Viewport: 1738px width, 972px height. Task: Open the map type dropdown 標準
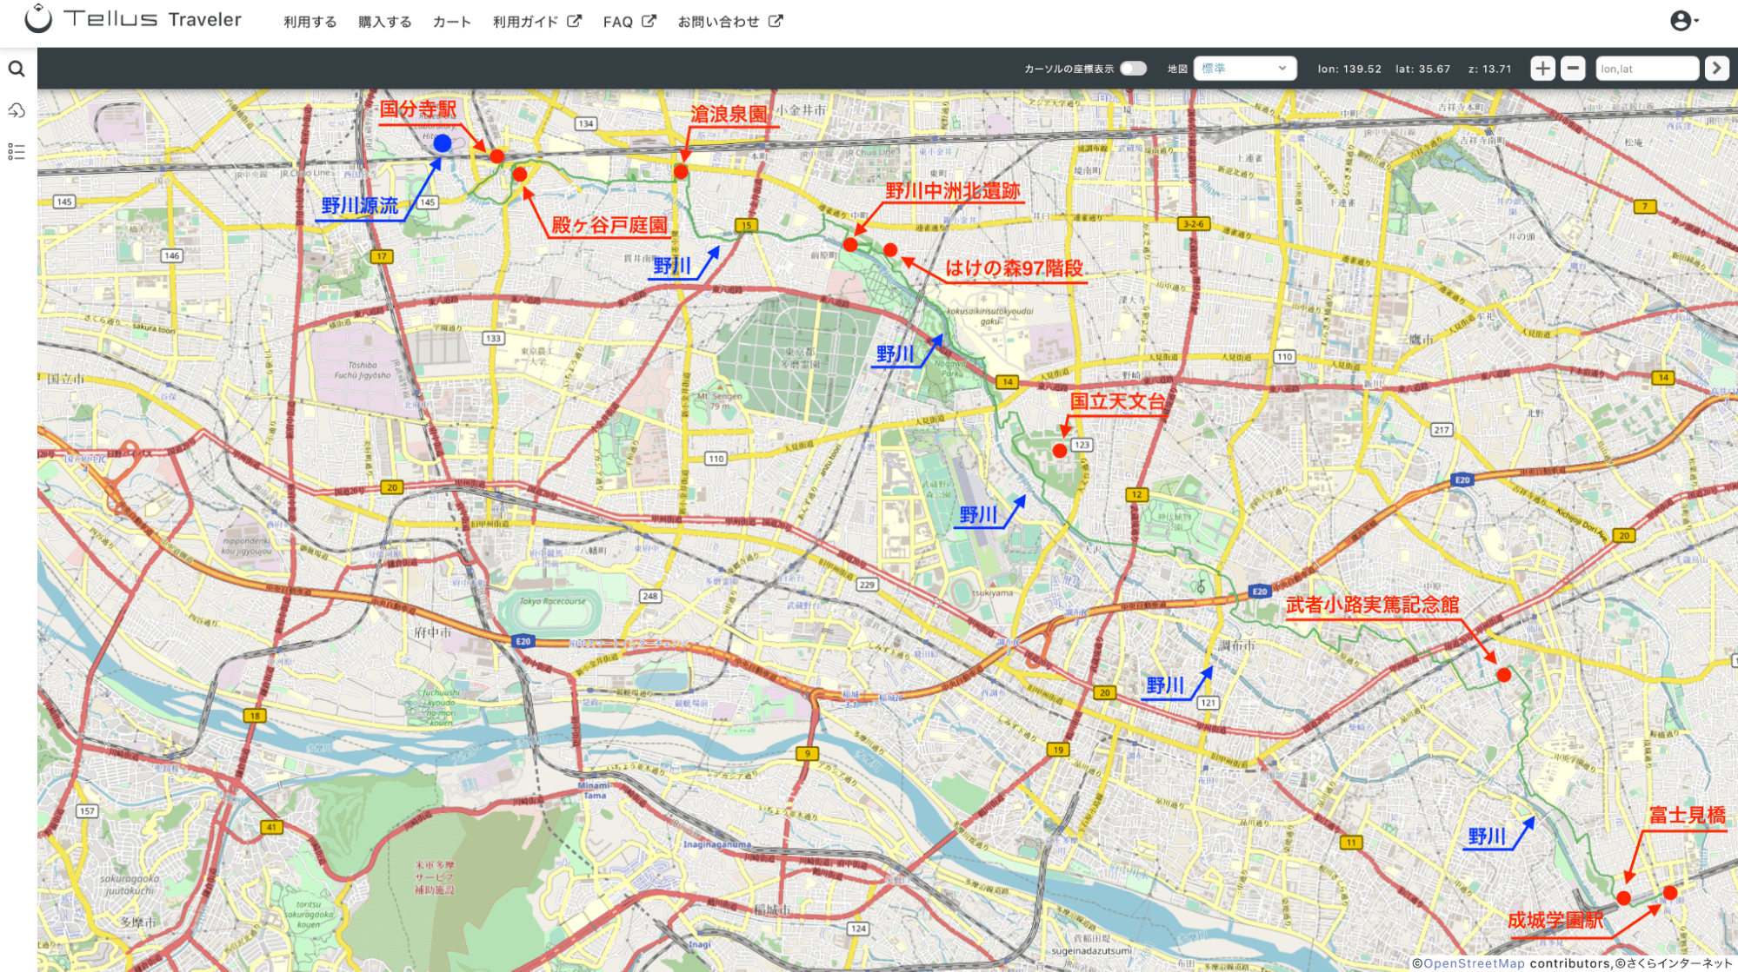coord(1244,69)
